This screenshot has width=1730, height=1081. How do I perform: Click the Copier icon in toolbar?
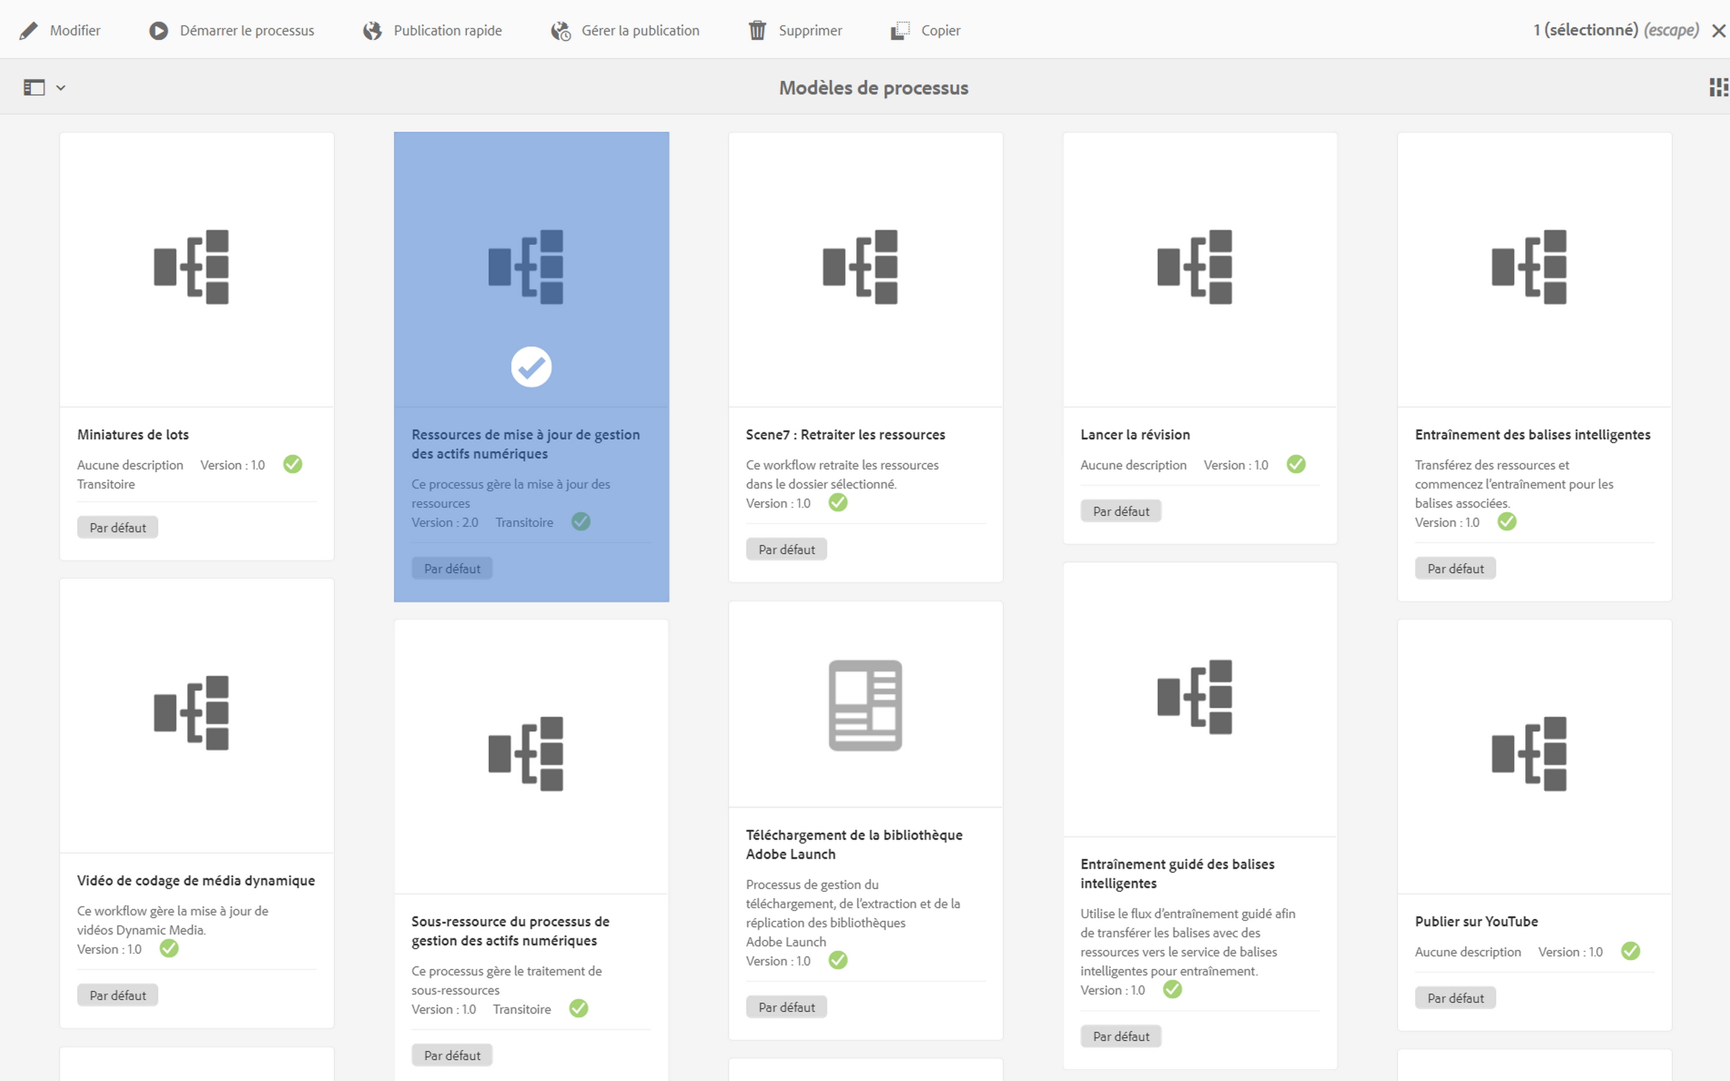[900, 31]
